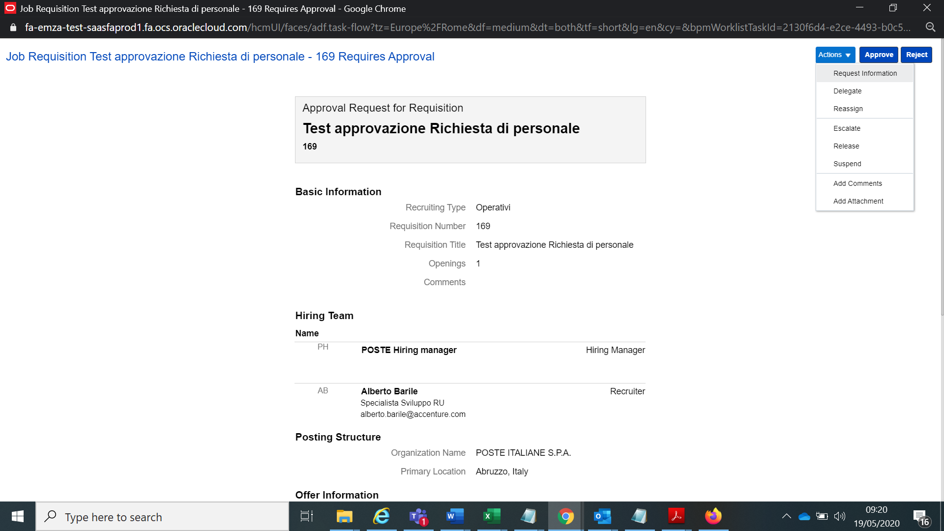Select Request Information from the Actions menu
Screen dimensions: 944x531
865,73
